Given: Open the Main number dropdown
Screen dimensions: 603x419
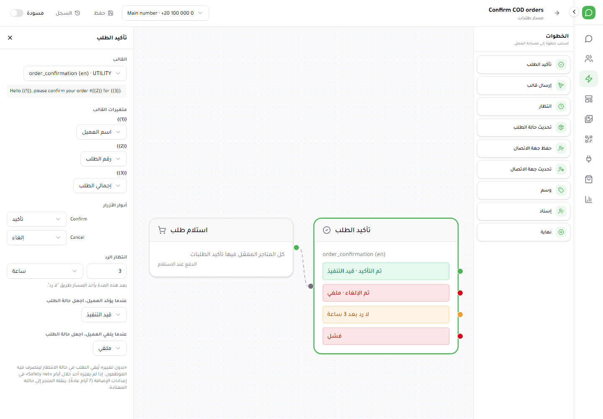Looking at the screenshot, I should click(165, 13).
